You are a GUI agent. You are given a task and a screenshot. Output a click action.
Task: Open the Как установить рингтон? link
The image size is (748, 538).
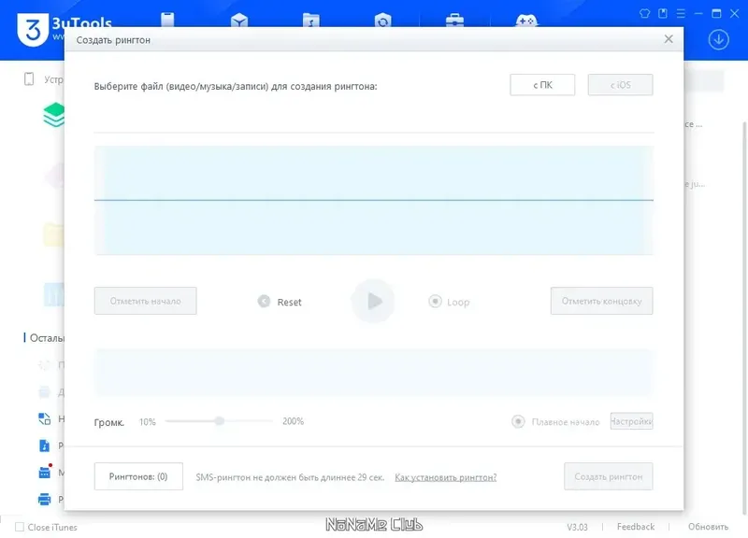coord(446,475)
